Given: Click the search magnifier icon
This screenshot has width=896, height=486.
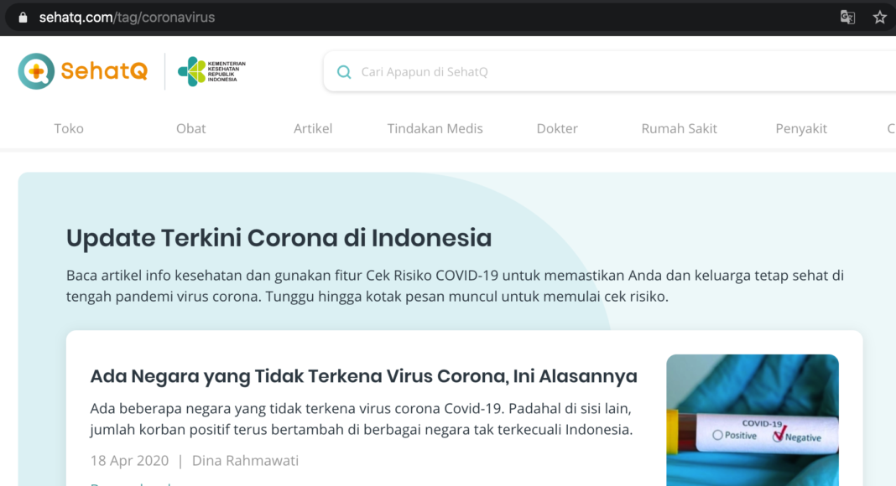Looking at the screenshot, I should click(344, 72).
